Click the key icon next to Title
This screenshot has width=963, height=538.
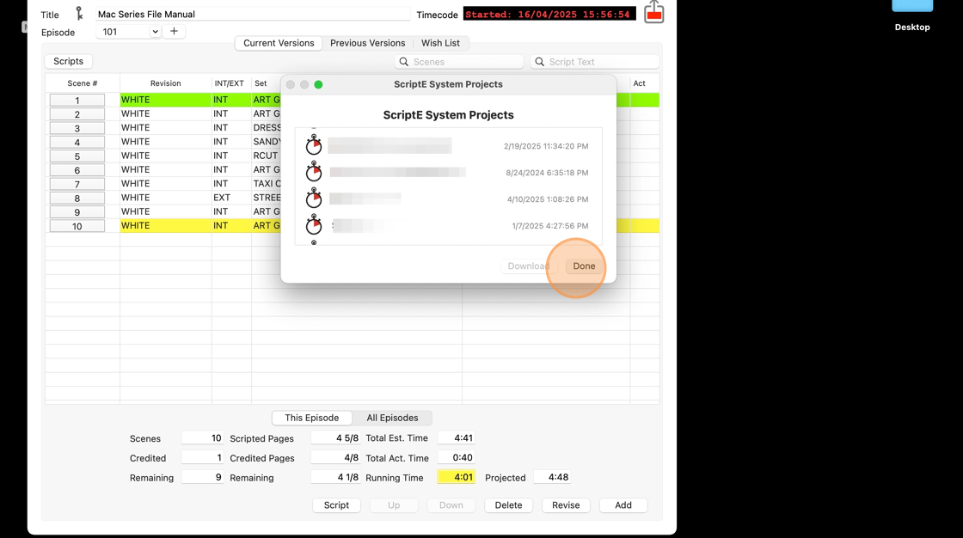pos(79,14)
